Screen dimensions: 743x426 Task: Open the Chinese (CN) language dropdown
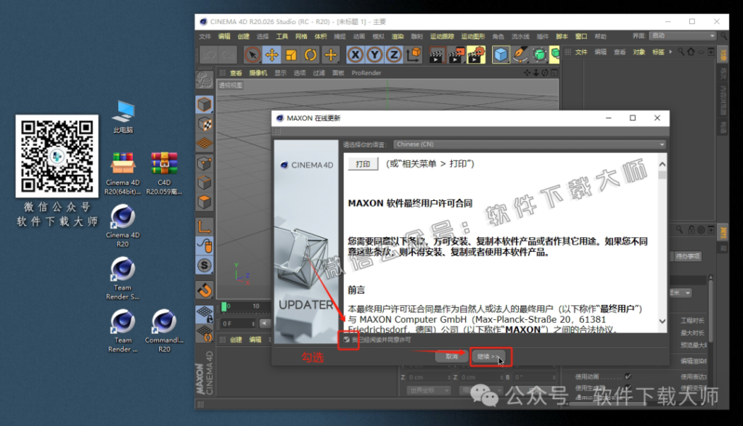pyautogui.click(x=532, y=144)
